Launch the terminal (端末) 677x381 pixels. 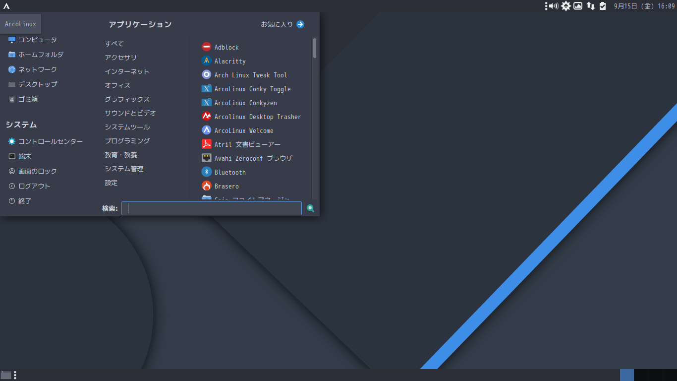point(20,156)
